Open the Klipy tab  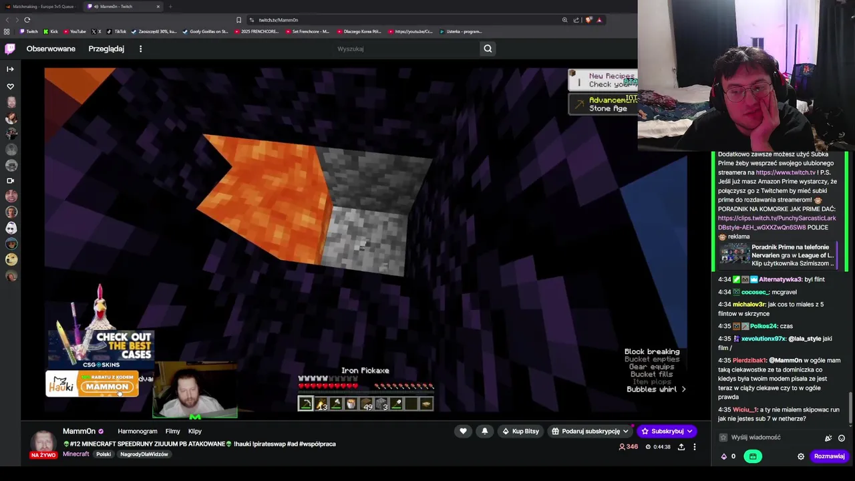(x=195, y=432)
